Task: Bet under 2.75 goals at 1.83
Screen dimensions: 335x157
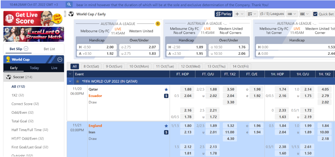Action: [x=139, y=54]
